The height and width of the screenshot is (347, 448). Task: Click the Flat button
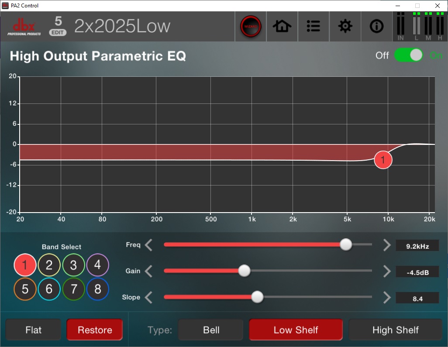34,330
